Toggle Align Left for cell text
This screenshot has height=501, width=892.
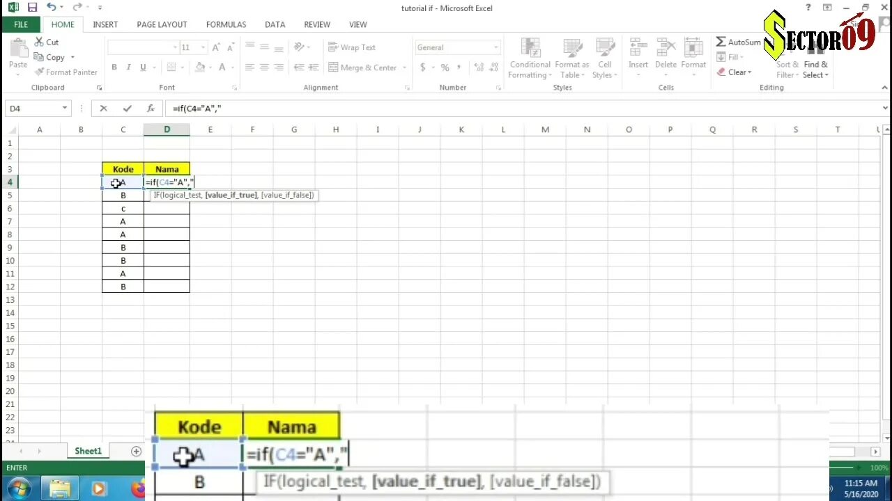(x=249, y=67)
